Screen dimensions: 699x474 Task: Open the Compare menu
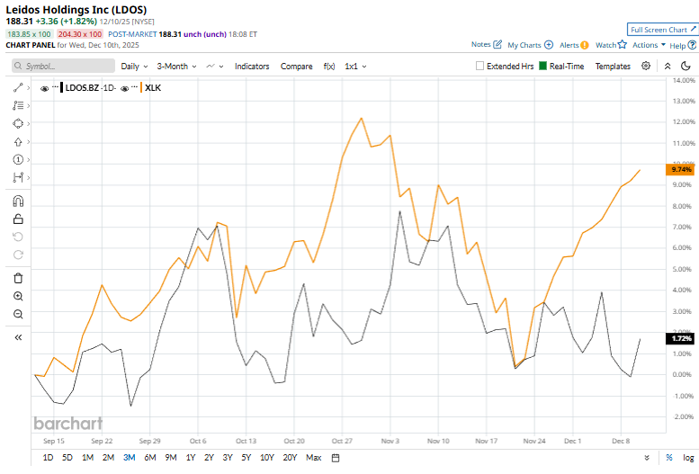point(297,66)
